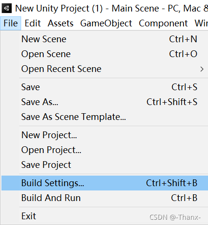Click the Open Recent Scene chevron arrow
The height and width of the screenshot is (225, 208).
[x=202, y=69]
